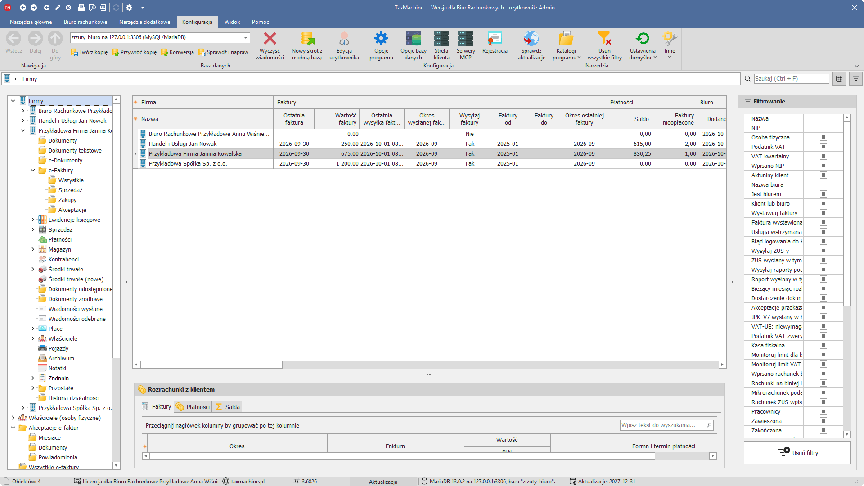Switch to Narzędzia dodatkowe ribbon tab
864x486 pixels.
tap(144, 22)
